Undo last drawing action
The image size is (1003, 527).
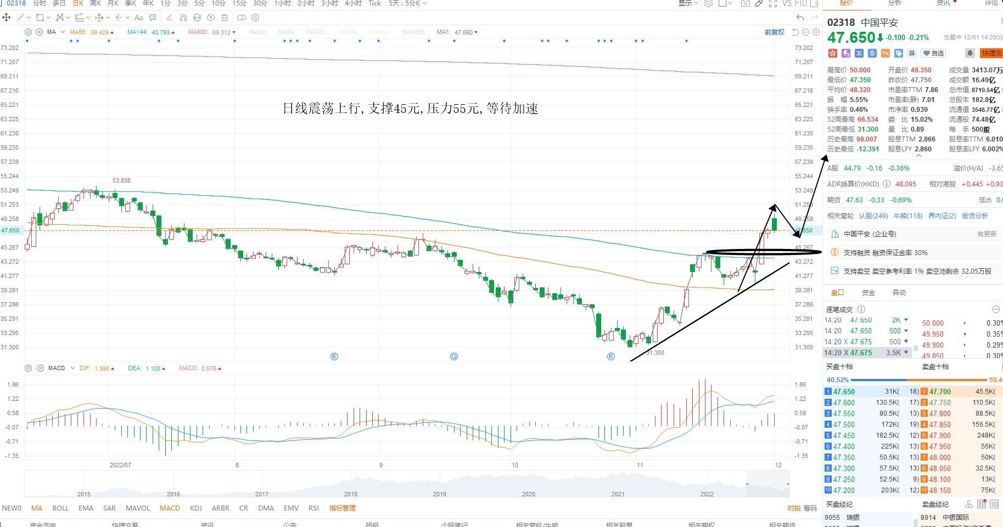pyautogui.click(x=800, y=18)
